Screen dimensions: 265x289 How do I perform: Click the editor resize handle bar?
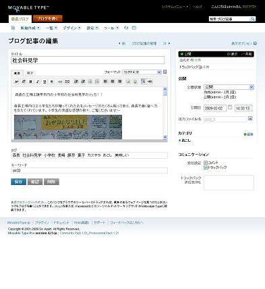[89, 141]
